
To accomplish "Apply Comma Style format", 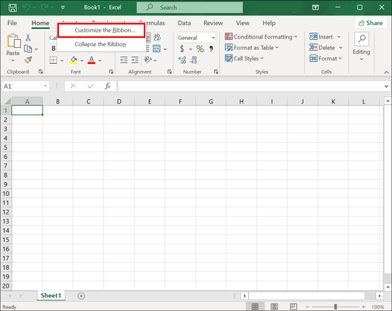I will click(211, 48).
